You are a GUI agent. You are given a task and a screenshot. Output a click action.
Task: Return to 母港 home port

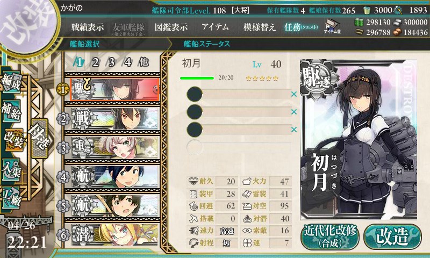pos(39,138)
